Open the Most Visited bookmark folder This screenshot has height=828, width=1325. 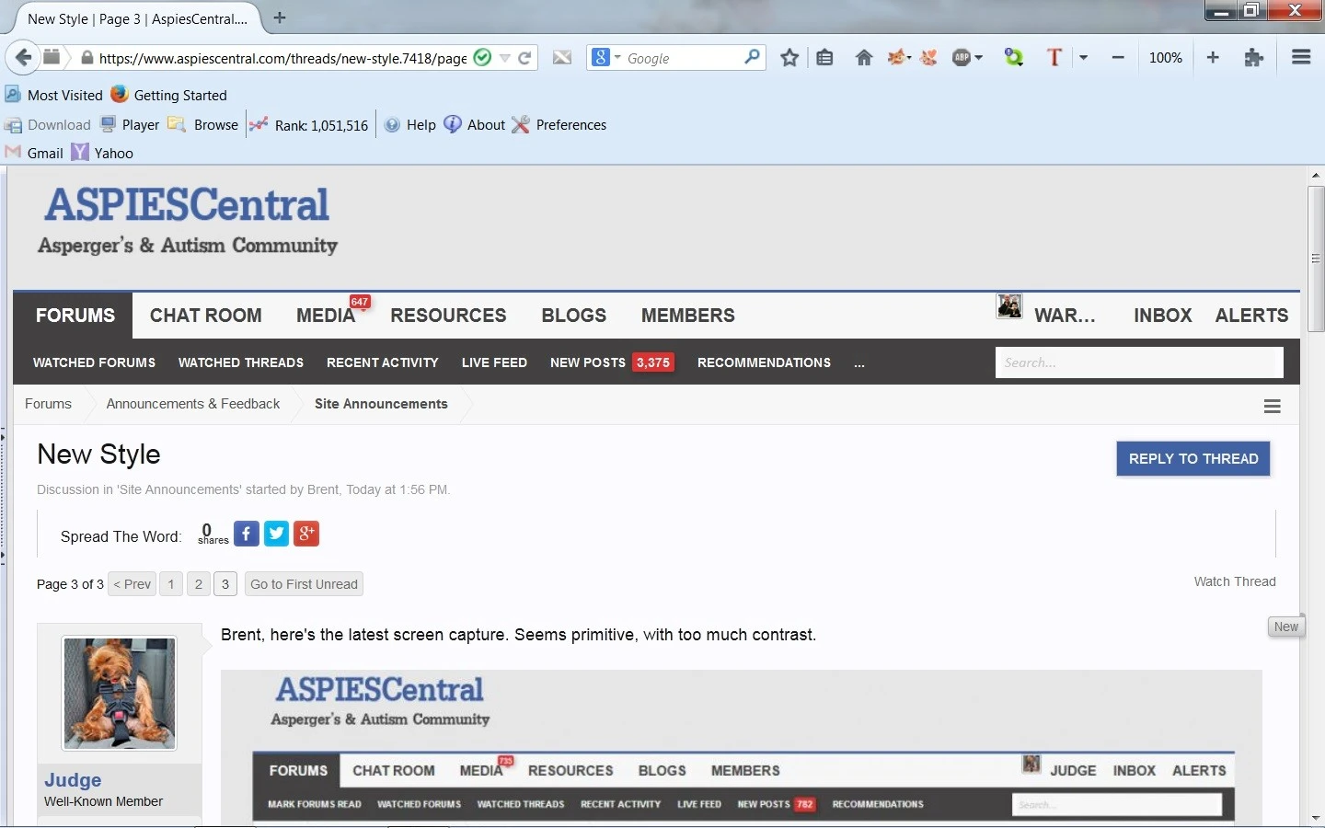click(53, 95)
